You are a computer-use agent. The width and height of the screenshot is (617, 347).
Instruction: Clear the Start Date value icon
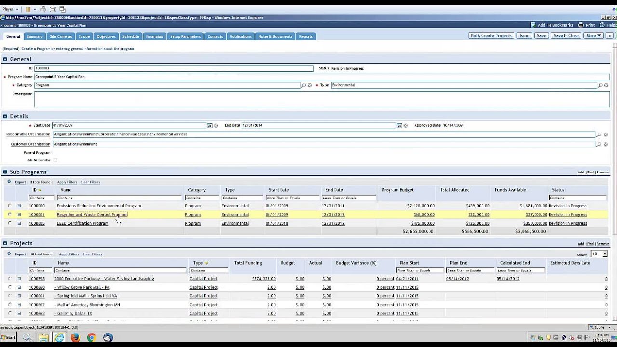coord(216,125)
